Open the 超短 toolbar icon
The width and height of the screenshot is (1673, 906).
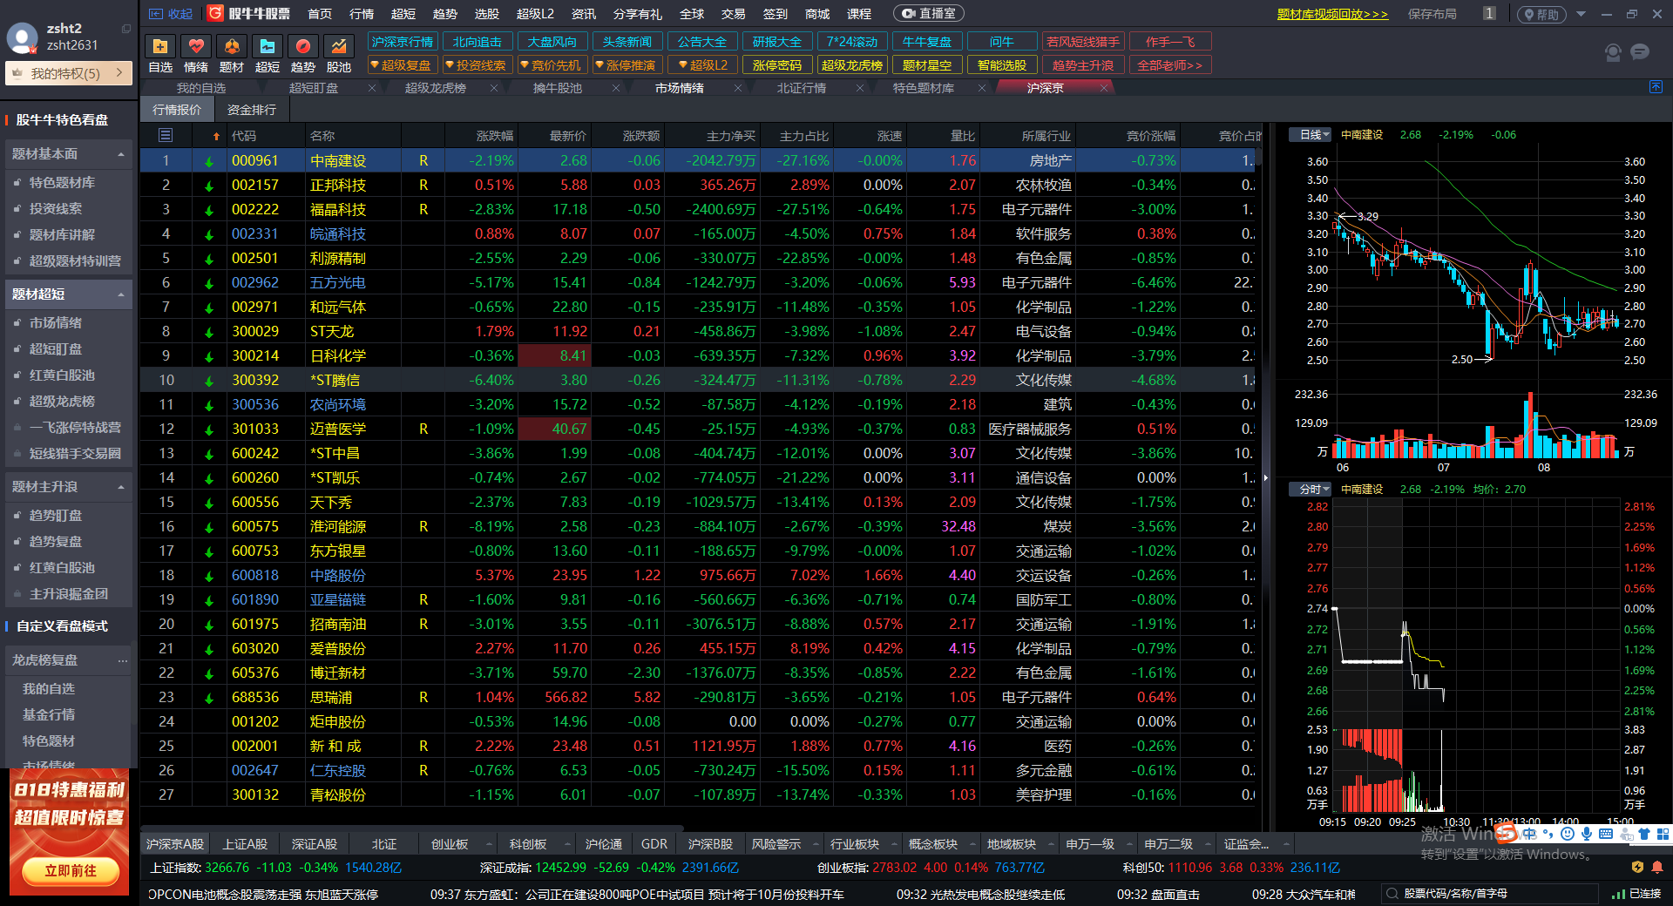268,46
